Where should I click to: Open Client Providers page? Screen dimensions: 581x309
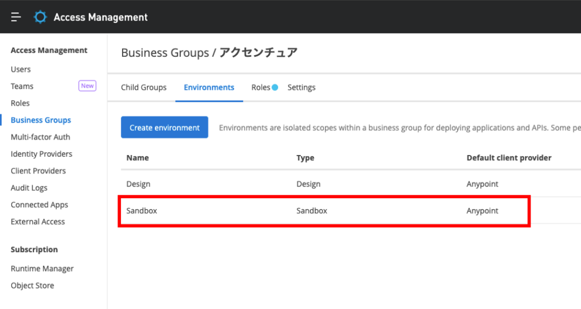click(38, 171)
